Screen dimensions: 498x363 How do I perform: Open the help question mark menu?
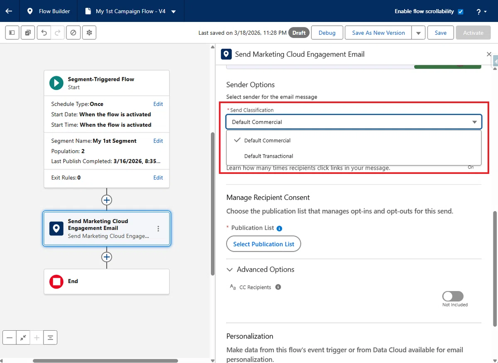481,12
